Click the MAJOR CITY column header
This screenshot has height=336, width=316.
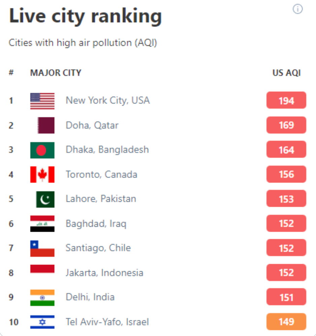[x=56, y=73]
